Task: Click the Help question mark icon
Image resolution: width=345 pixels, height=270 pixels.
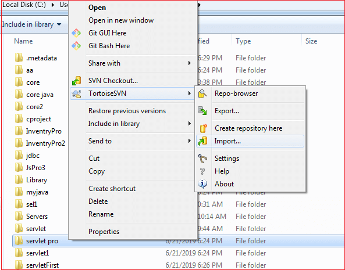Action: coord(202,171)
